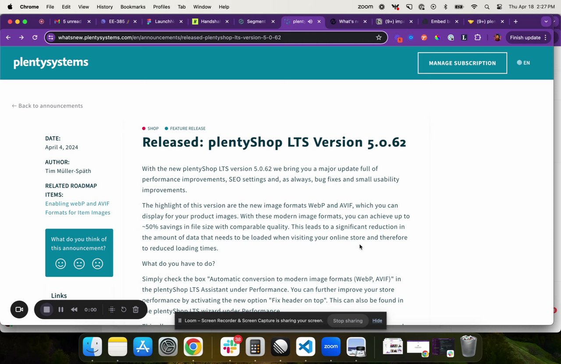
Task: Mute the plenty tab audio icon
Action: [x=310, y=21]
